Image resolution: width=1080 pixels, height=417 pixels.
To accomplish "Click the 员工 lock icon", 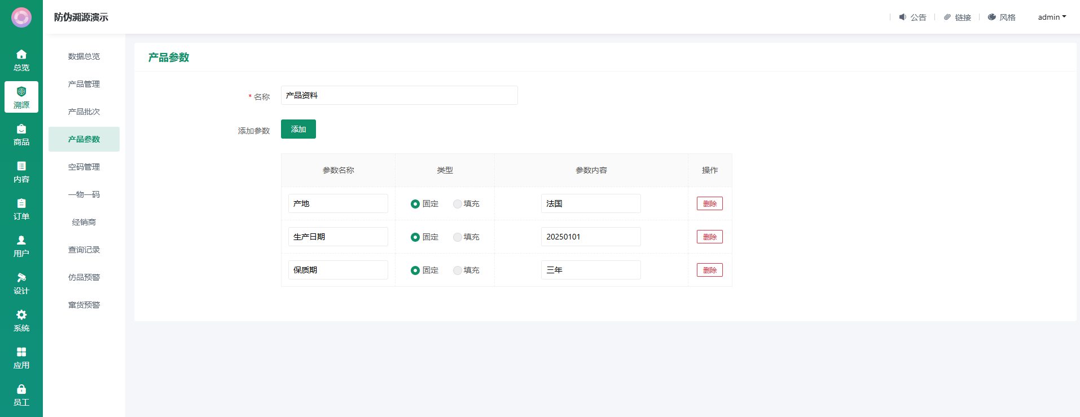I will point(21,389).
